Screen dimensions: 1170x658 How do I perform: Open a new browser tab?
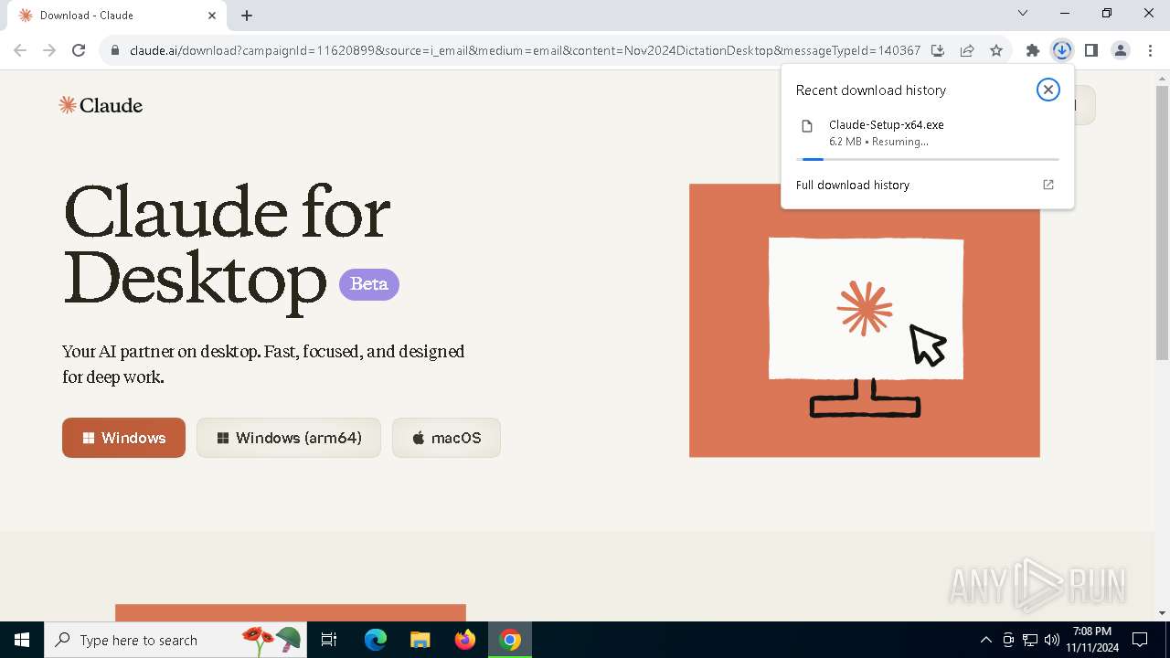247,16
